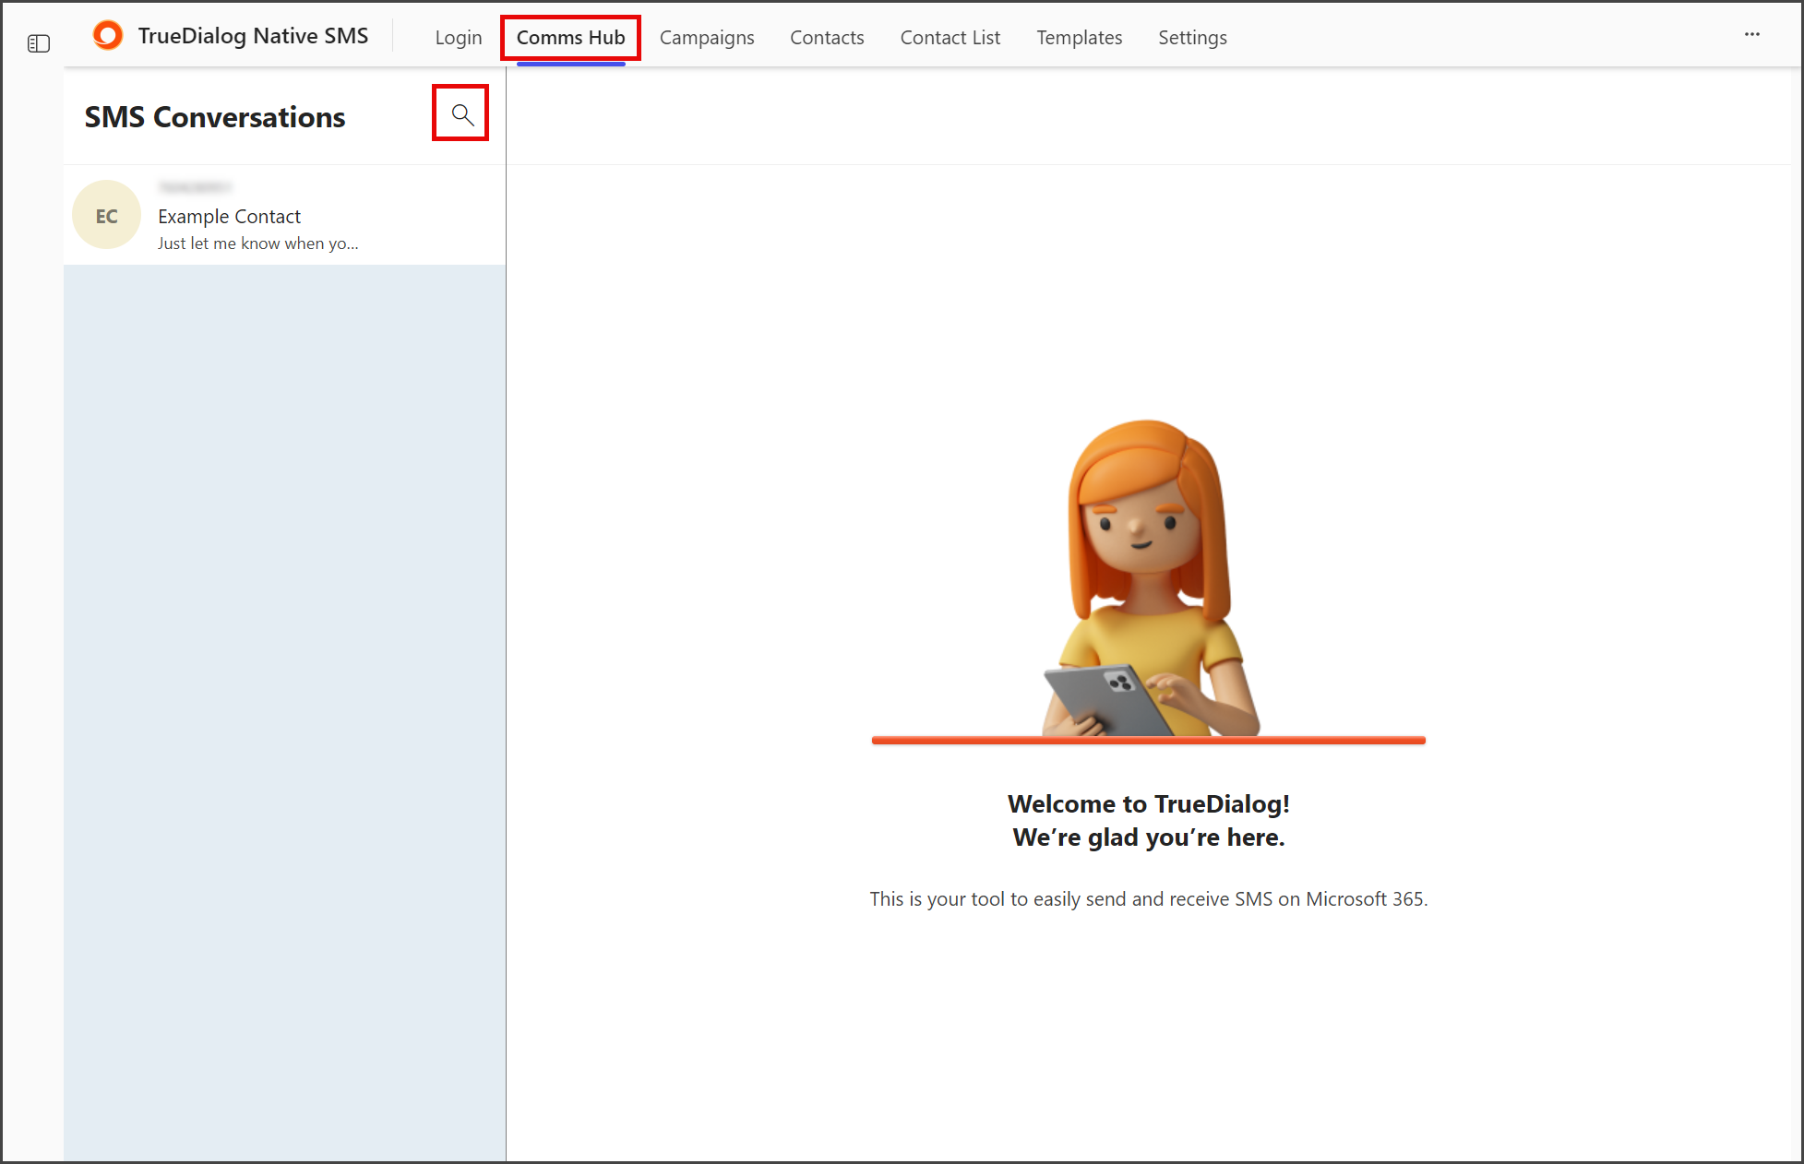Open the Comms Hub tab
This screenshot has height=1164, width=1804.
pyautogui.click(x=571, y=38)
